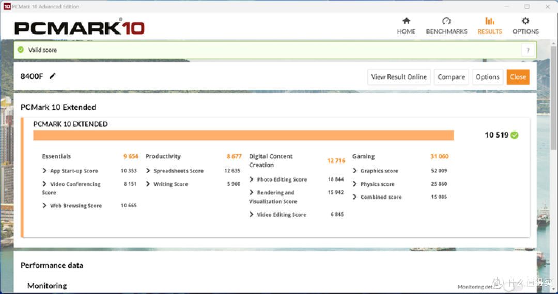
Task: Expand Web Browsing Score
Action: pyautogui.click(x=44, y=206)
